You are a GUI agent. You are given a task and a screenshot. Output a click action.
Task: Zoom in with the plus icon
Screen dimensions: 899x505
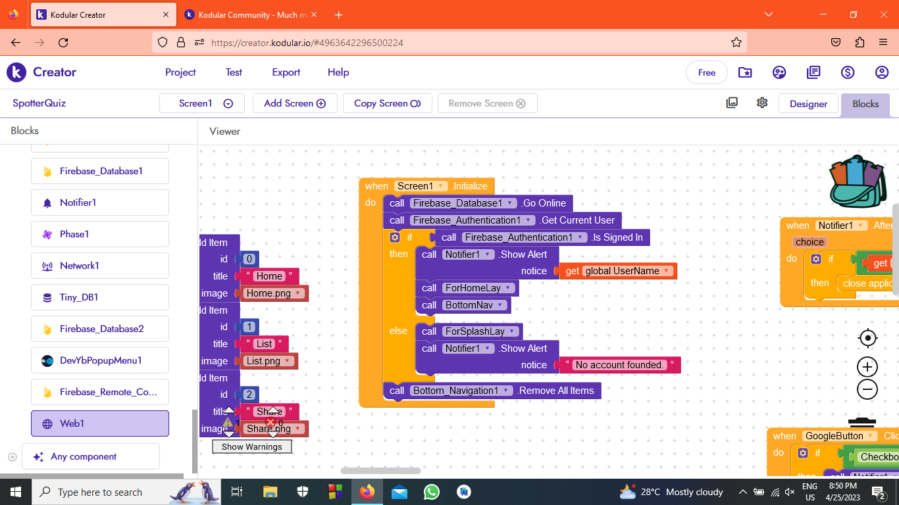(x=867, y=367)
